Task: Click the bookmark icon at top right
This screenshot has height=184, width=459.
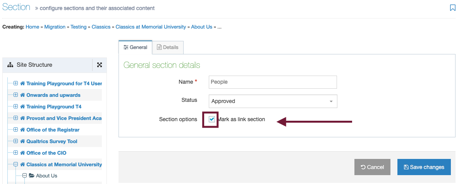Action: click(452, 8)
